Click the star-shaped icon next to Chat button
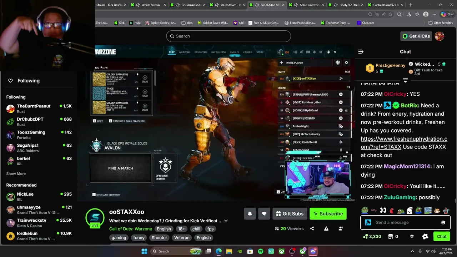Screen dimensions: 457x257 click(x=425, y=236)
